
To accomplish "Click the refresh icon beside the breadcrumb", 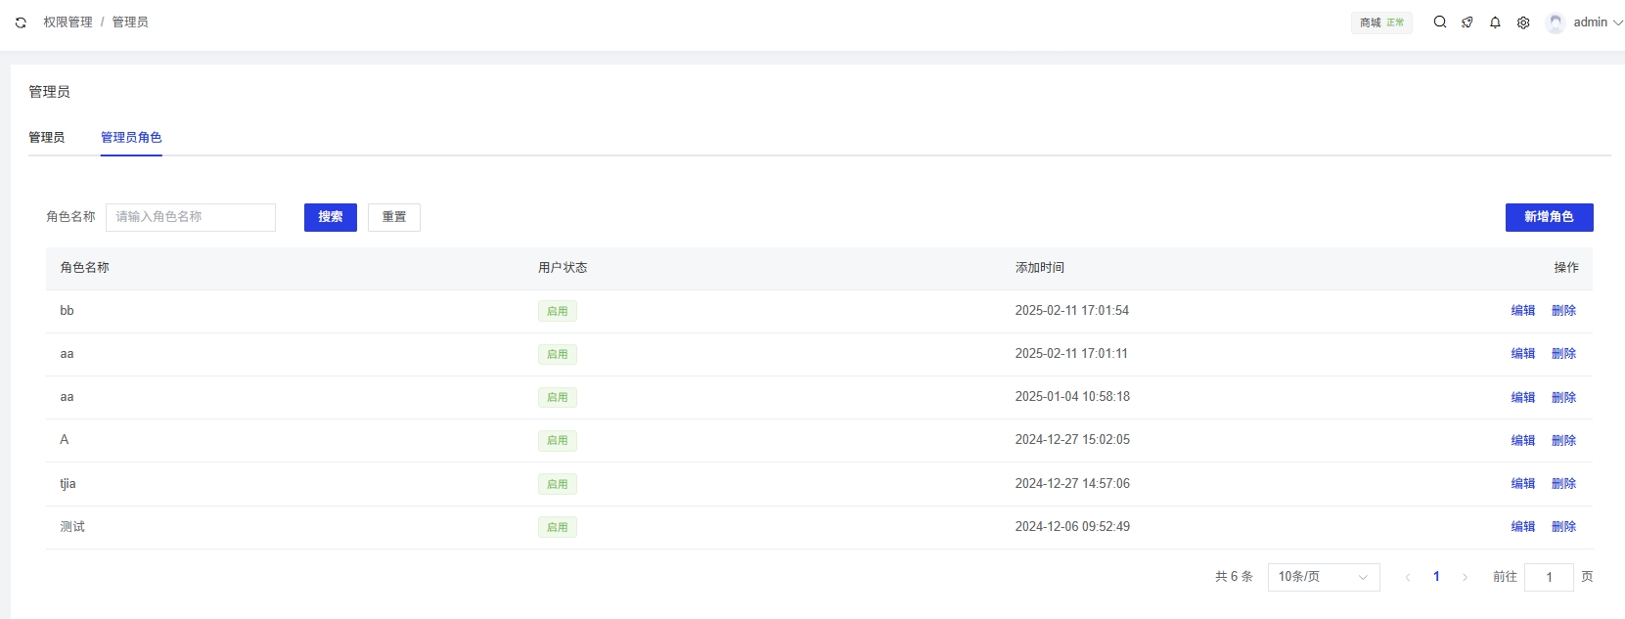I will click(21, 22).
